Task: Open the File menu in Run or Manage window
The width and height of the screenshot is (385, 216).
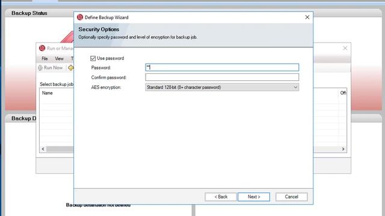Action: [x=45, y=59]
